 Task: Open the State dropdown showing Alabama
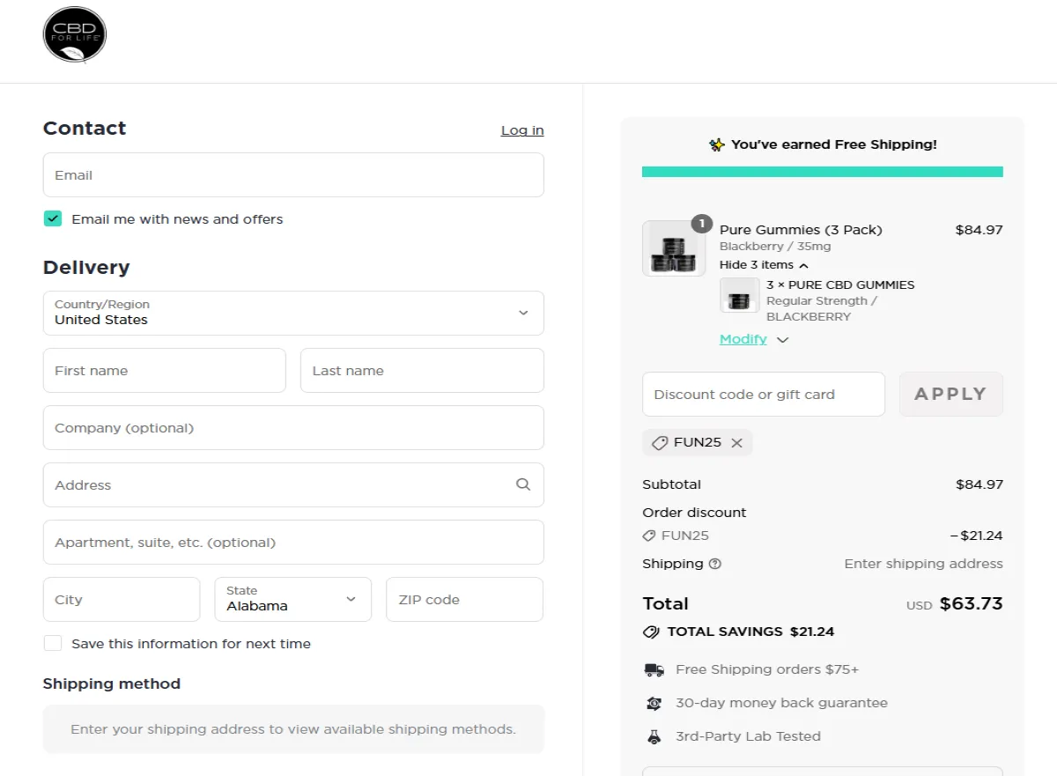click(x=292, y=599)
